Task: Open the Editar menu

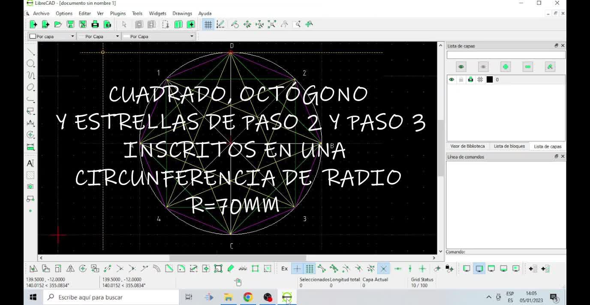Action: 84,13
